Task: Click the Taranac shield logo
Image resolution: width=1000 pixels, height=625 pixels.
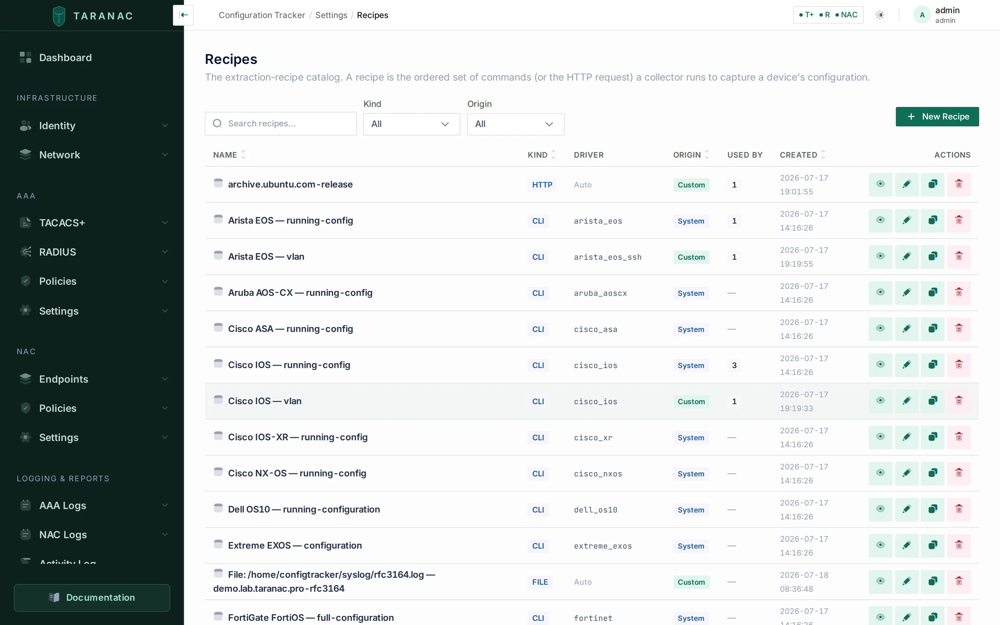Action: [59, 16]
